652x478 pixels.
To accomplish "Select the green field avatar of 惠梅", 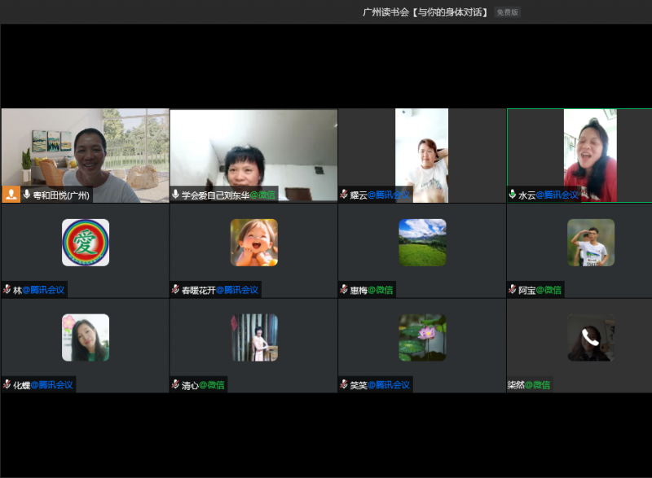I will coord(422,243).
